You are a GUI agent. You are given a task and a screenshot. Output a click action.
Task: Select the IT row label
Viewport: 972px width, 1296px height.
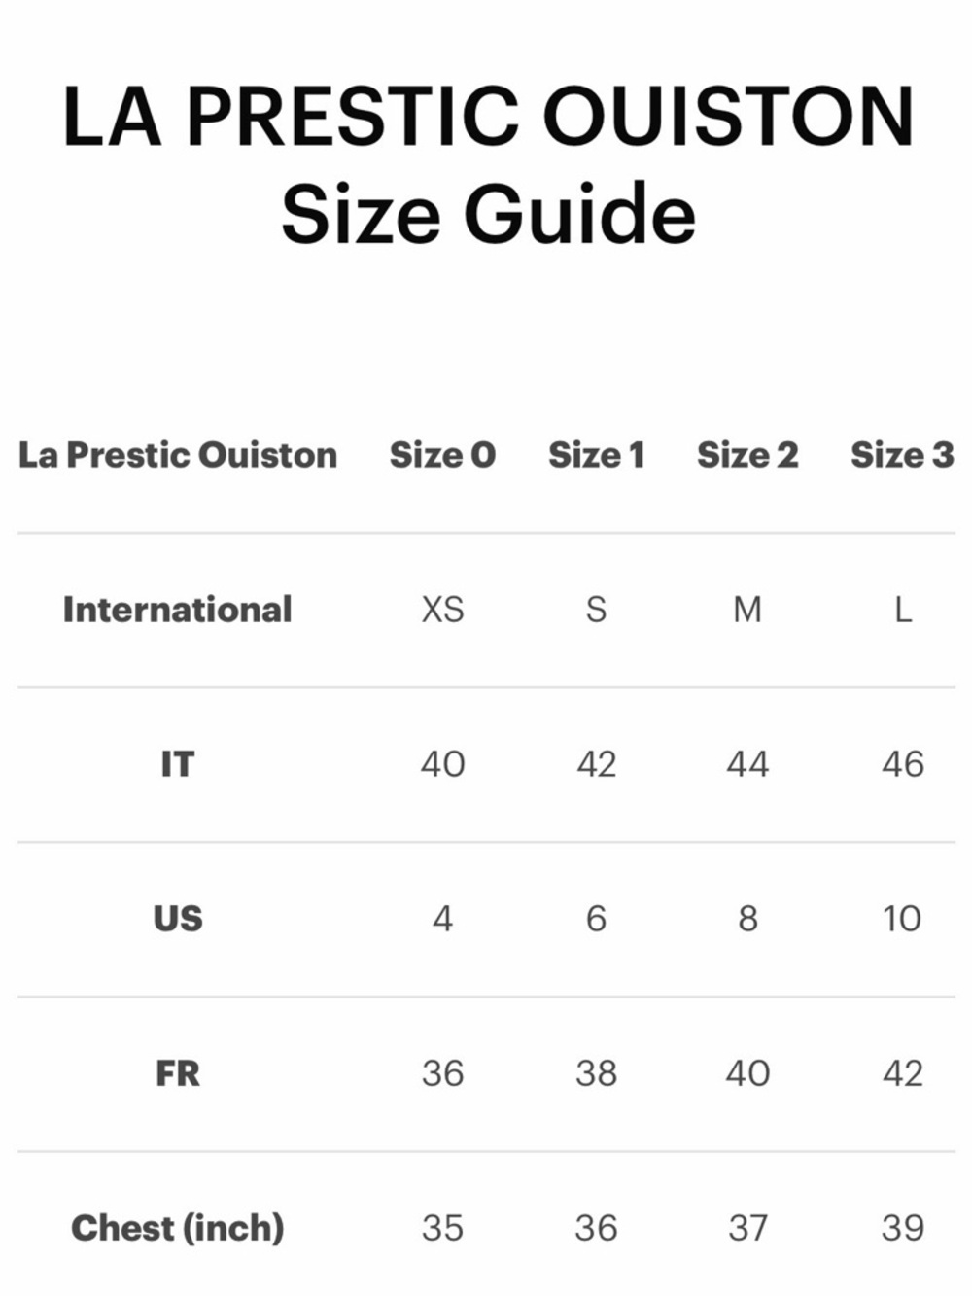pyautogui.click(x=177, y=764)
